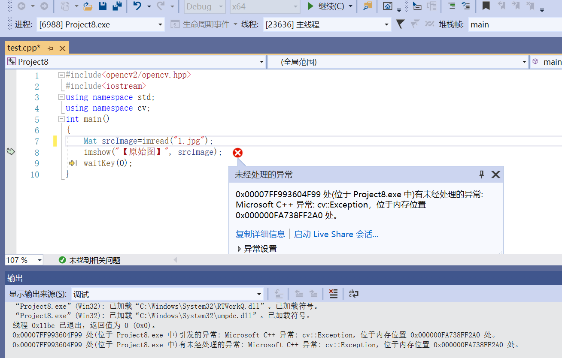Pin the exception helper popup window
This screenshot has width=562, height=358.
tap(482, 174)
